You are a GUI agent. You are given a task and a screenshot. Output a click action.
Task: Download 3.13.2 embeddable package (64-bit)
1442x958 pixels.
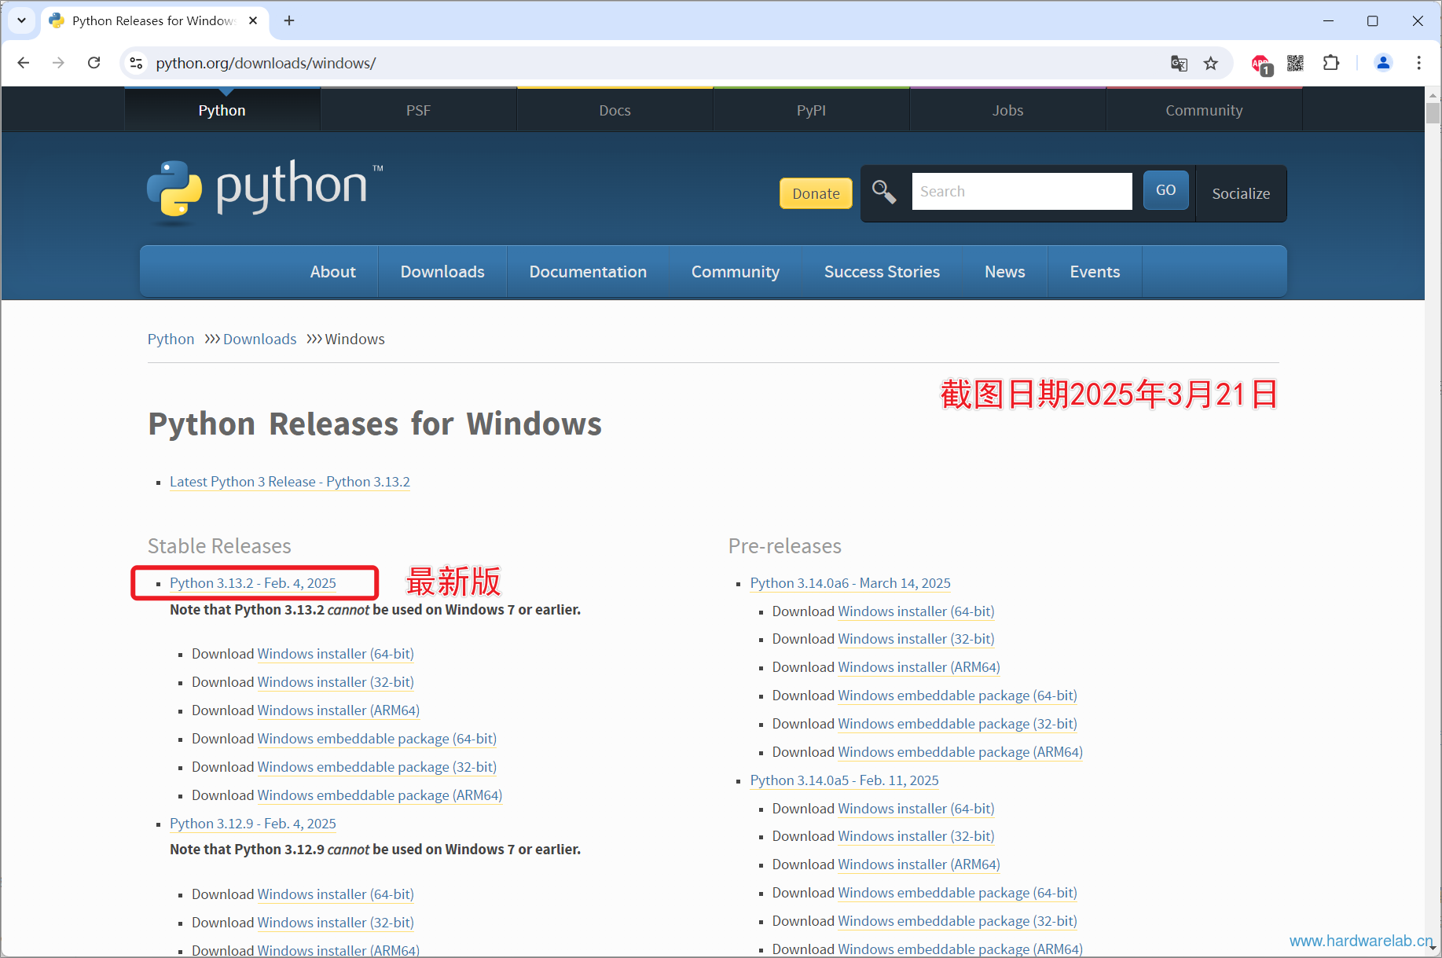click(x=377, y=739)
